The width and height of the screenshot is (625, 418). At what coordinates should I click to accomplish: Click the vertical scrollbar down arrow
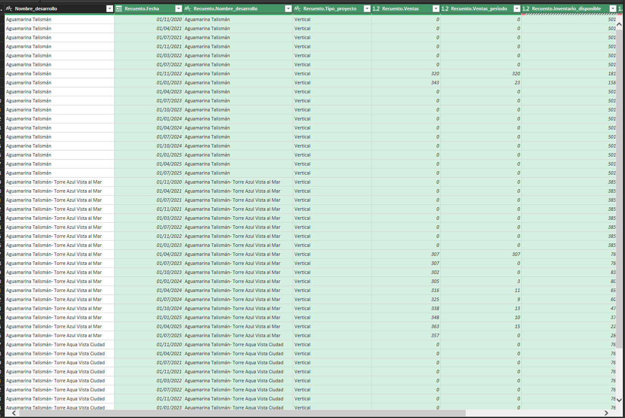[619, 400]
